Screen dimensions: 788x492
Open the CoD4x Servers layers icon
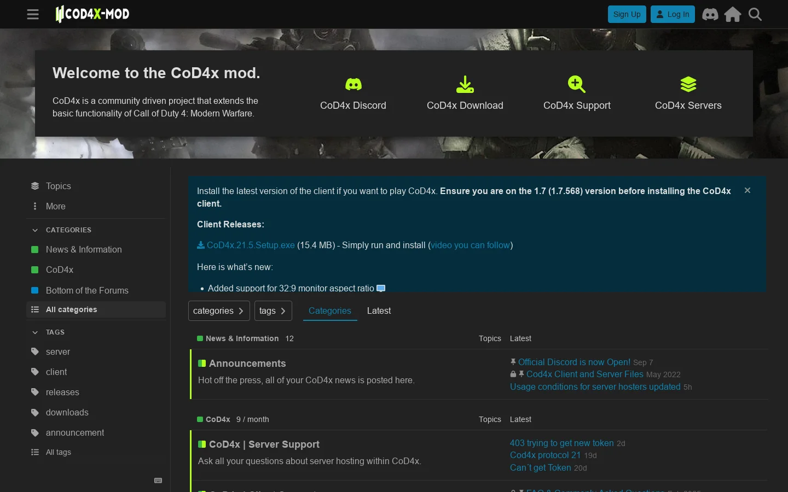[688, 84]
